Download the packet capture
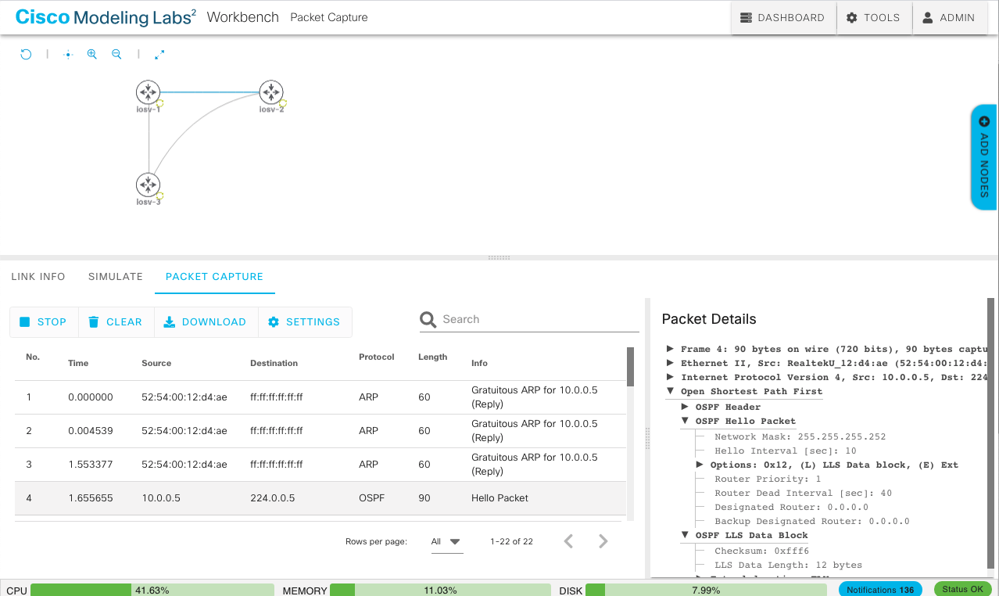This screenshot has height=596, width=999. tap(206, 321)
